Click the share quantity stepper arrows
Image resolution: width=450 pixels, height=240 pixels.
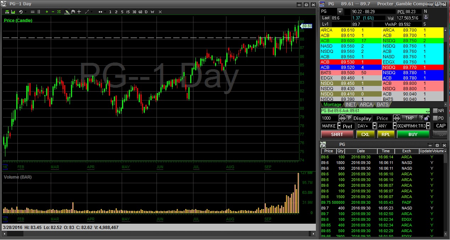coord(342,118)
